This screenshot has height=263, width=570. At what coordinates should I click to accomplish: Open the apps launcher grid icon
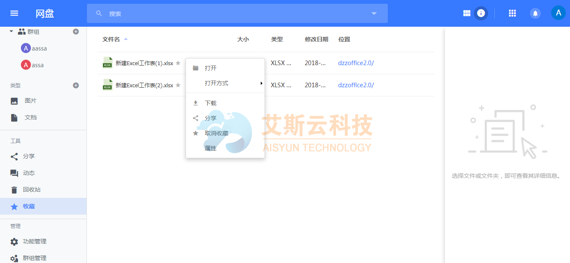512,13
